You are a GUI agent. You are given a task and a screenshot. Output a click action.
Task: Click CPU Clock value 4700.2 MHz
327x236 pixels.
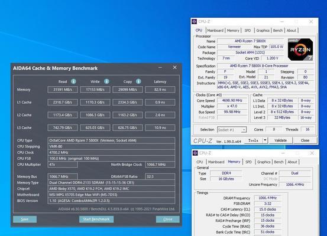click(111, 152)
